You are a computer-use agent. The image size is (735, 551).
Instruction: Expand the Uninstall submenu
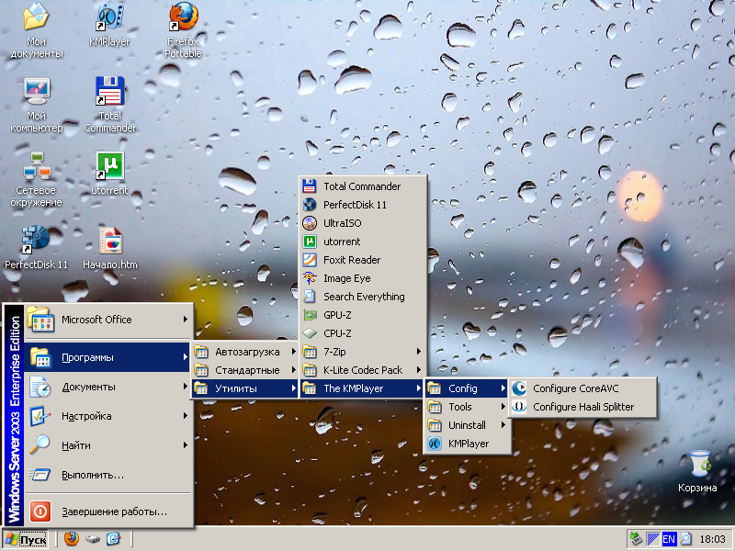[467, 425]
